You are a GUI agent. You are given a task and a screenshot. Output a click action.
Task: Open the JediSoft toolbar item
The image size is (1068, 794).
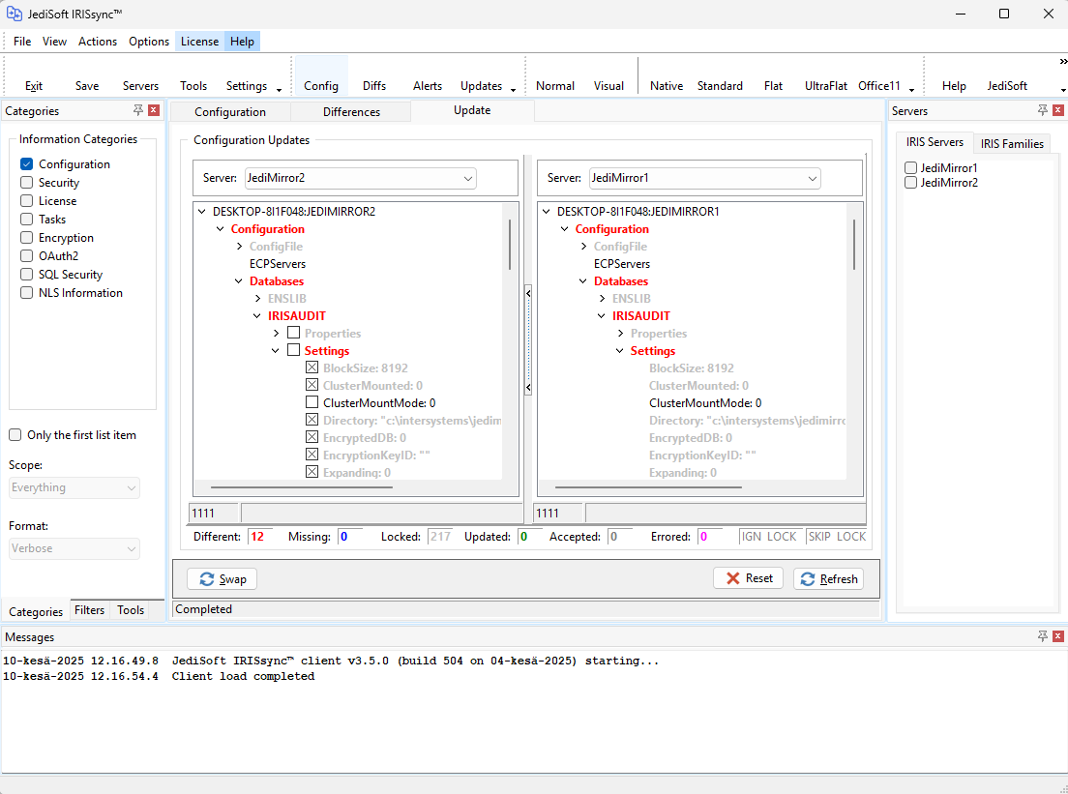pyautogui.click(x=1007, y=86)
